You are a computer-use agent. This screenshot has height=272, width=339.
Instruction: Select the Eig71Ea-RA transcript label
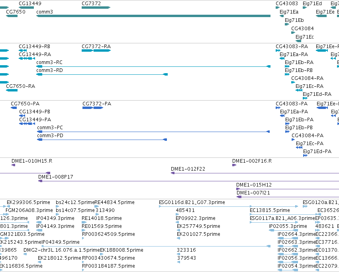[294, 54]
